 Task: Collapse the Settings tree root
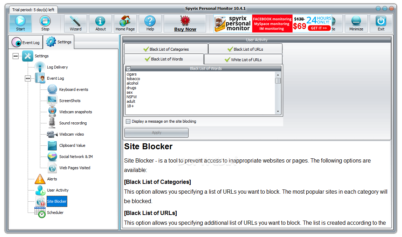pos(16,56)
